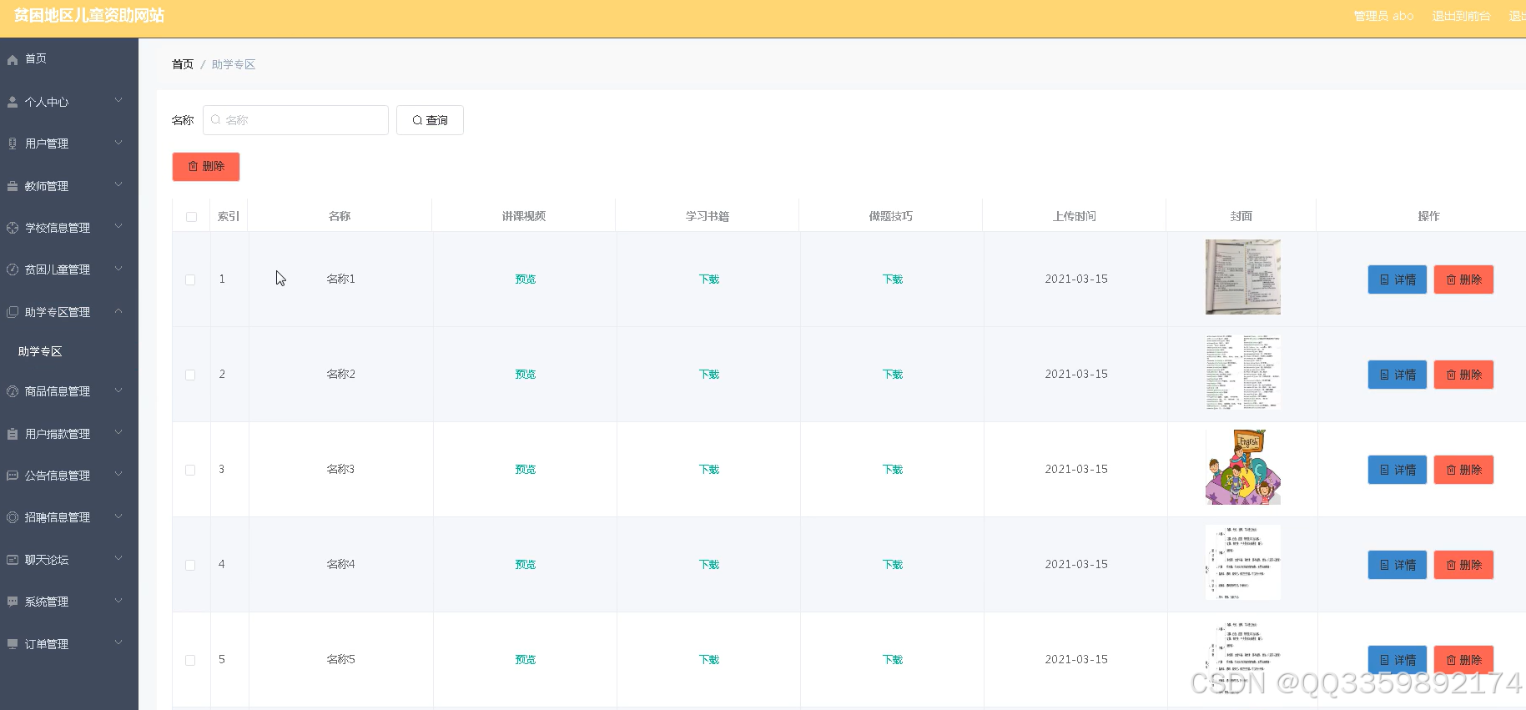Click the 个人中心 user icon
Viewport: 1526px width, 710px height.
13,102
